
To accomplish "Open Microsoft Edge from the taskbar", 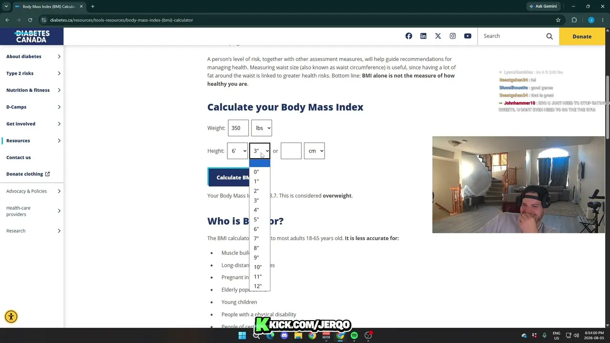I will [271, 335].
